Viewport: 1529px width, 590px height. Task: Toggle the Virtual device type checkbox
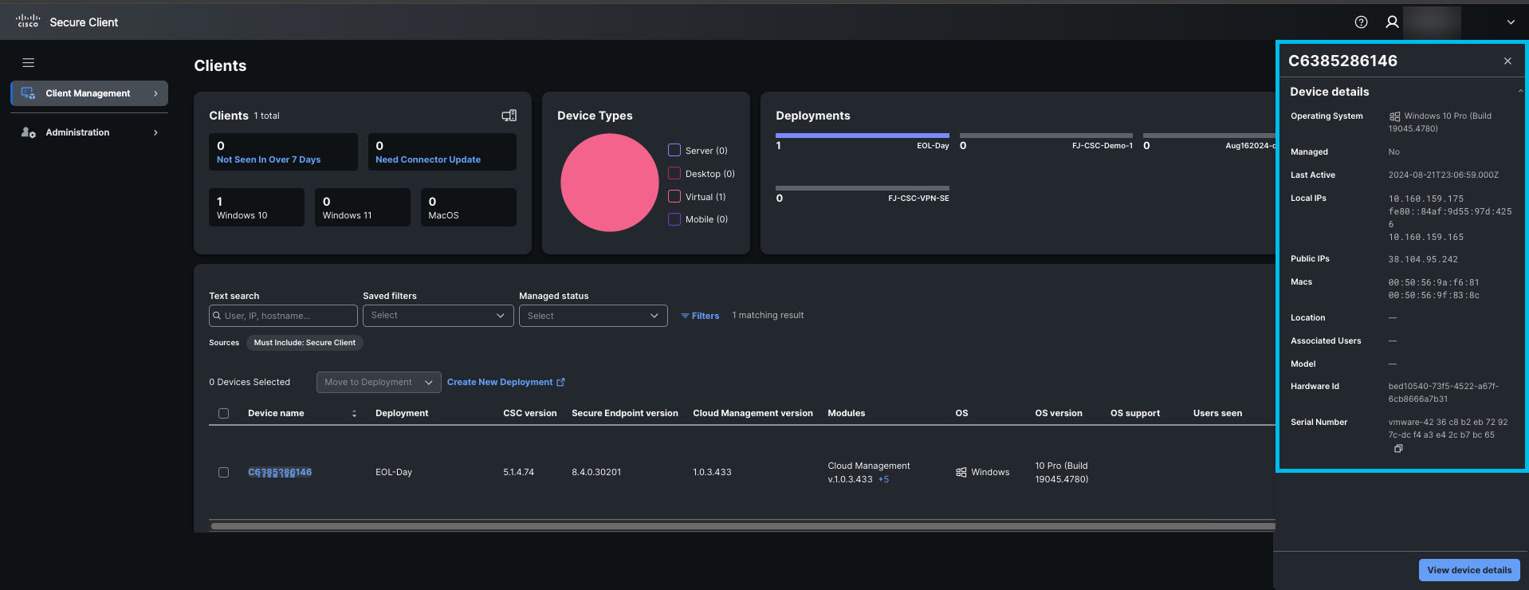click(x=674, y=196)
